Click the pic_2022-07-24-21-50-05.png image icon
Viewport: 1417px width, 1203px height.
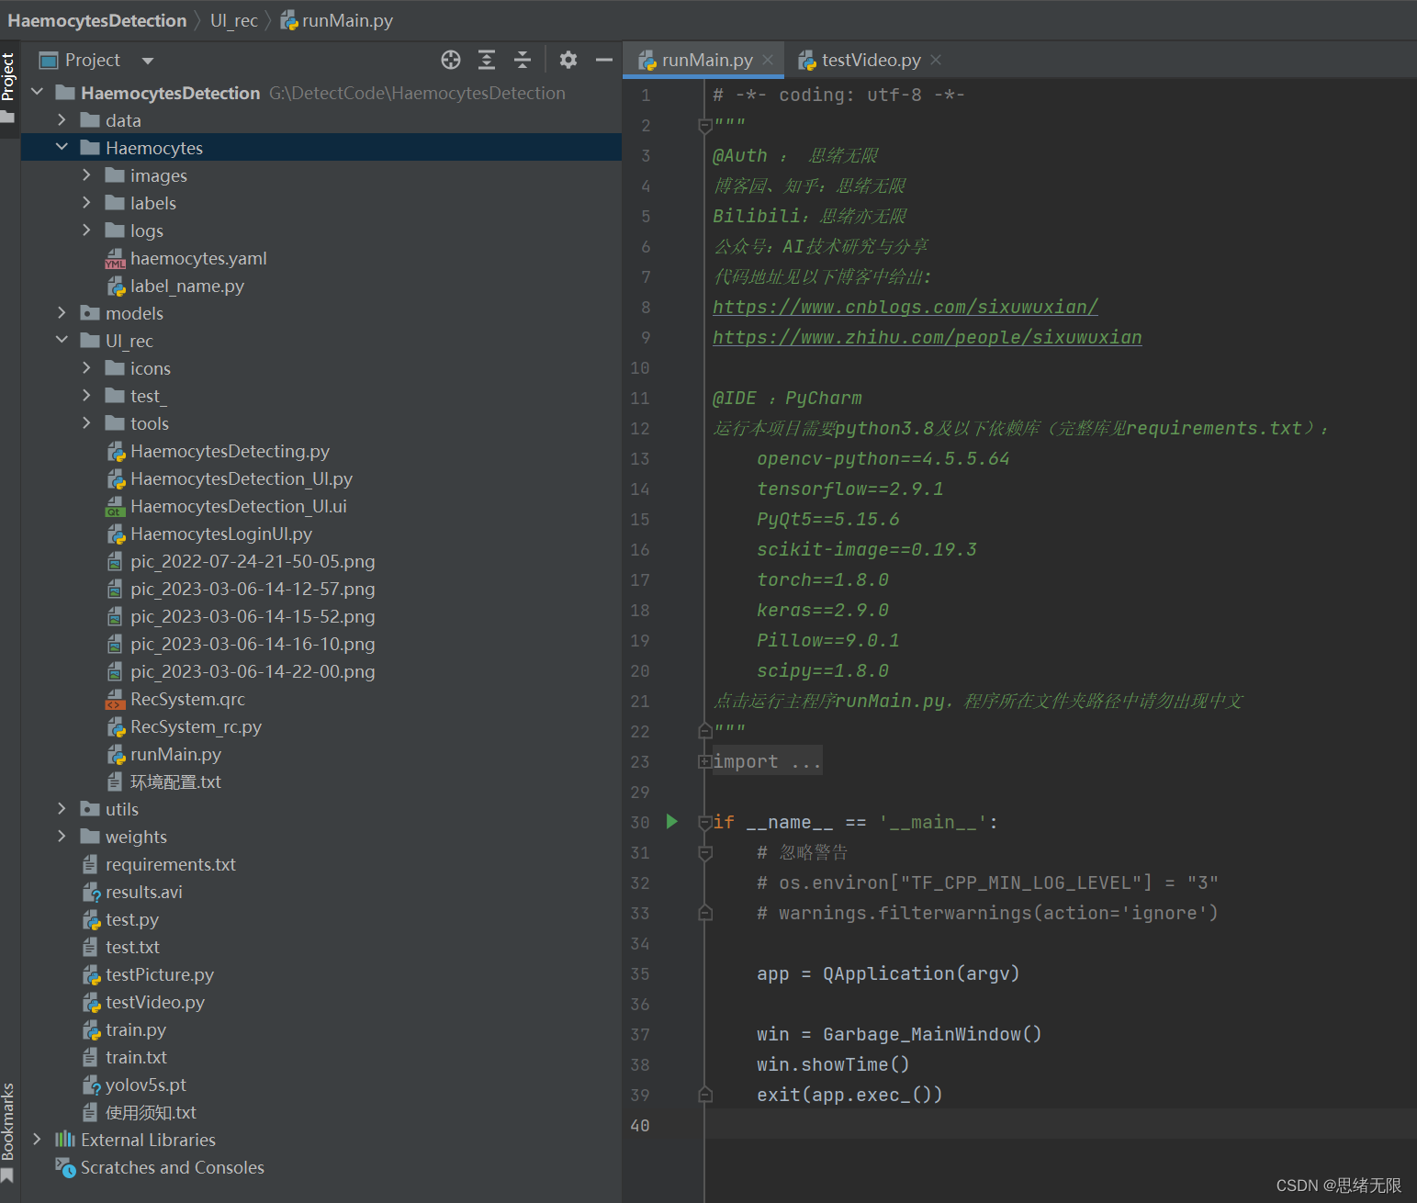(115, 562)
